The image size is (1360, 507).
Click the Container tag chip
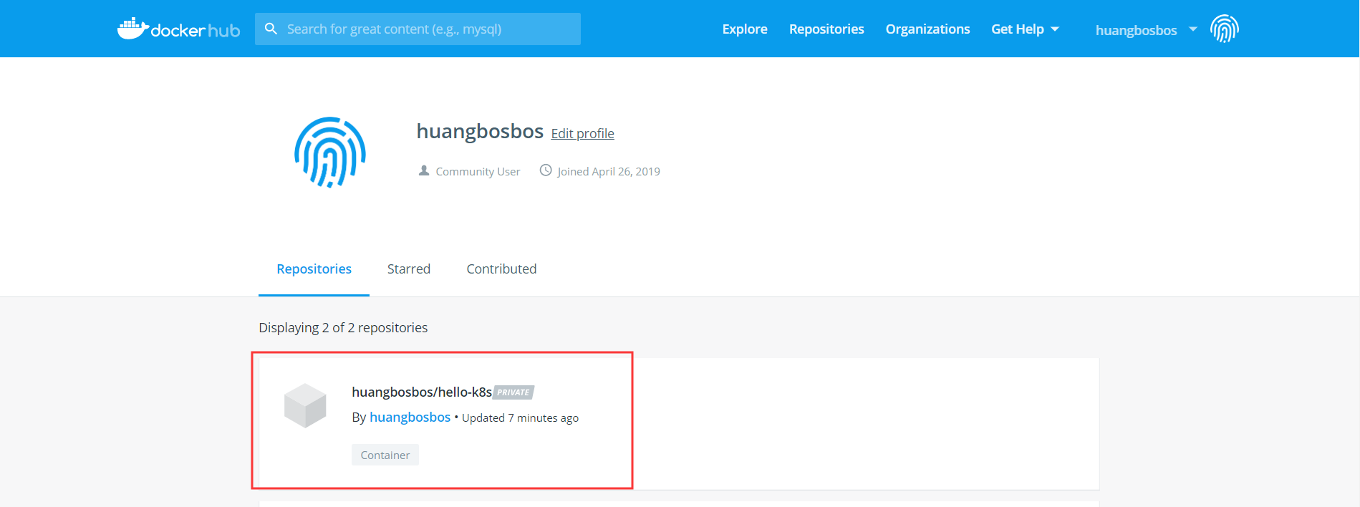click(385, 455)
